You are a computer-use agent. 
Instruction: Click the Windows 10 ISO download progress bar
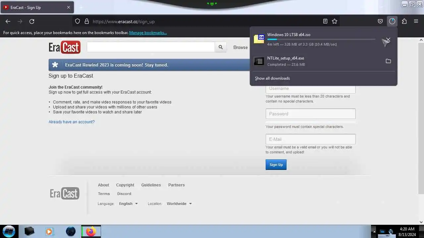(321, 39)
